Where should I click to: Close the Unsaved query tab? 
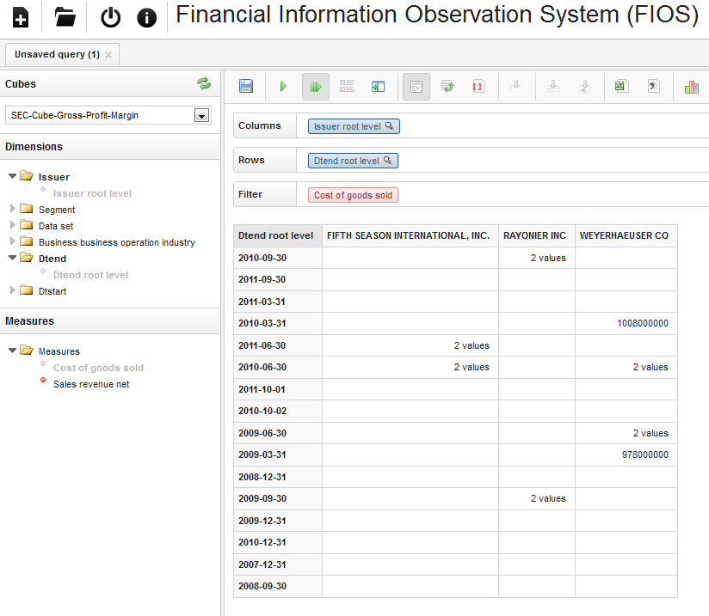[108, 55]
